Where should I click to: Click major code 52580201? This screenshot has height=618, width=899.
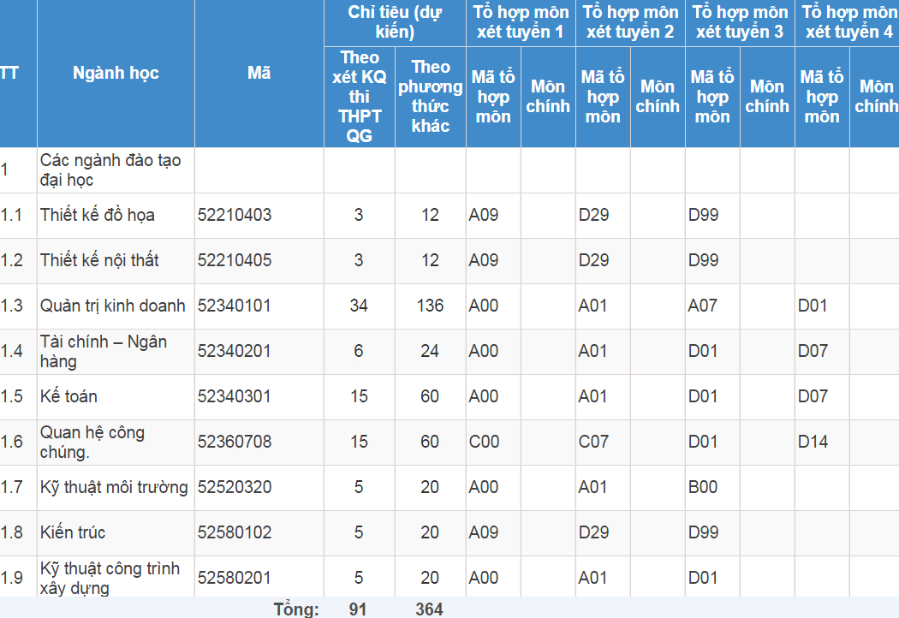pyautogui.click(x=235, y=578)
